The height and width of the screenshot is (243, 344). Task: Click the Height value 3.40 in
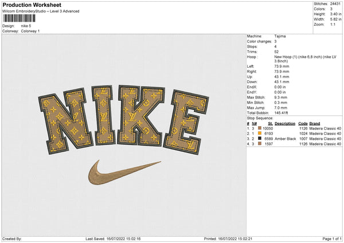(x=335, y=14)
